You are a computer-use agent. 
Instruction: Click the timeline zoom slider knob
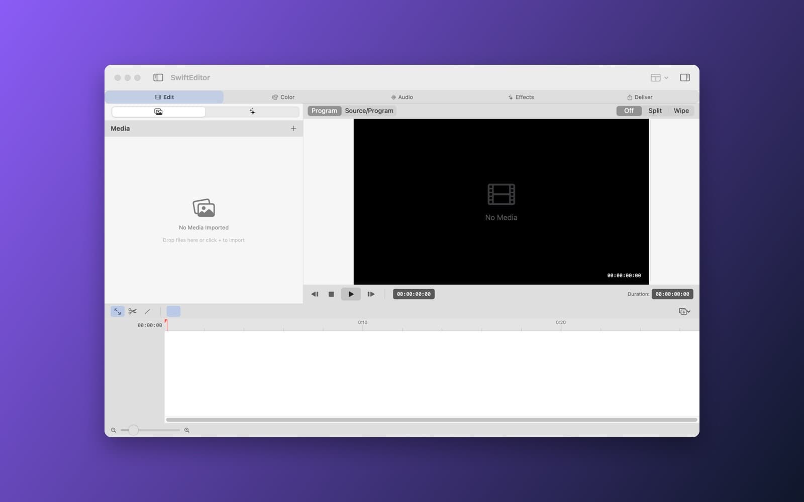click(x=133, y=430)
